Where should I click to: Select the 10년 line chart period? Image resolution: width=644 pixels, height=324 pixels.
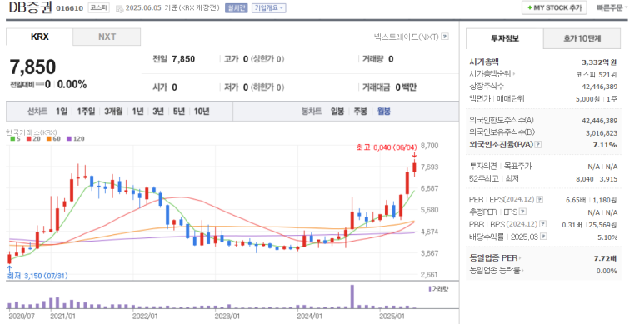pos(202,112)
